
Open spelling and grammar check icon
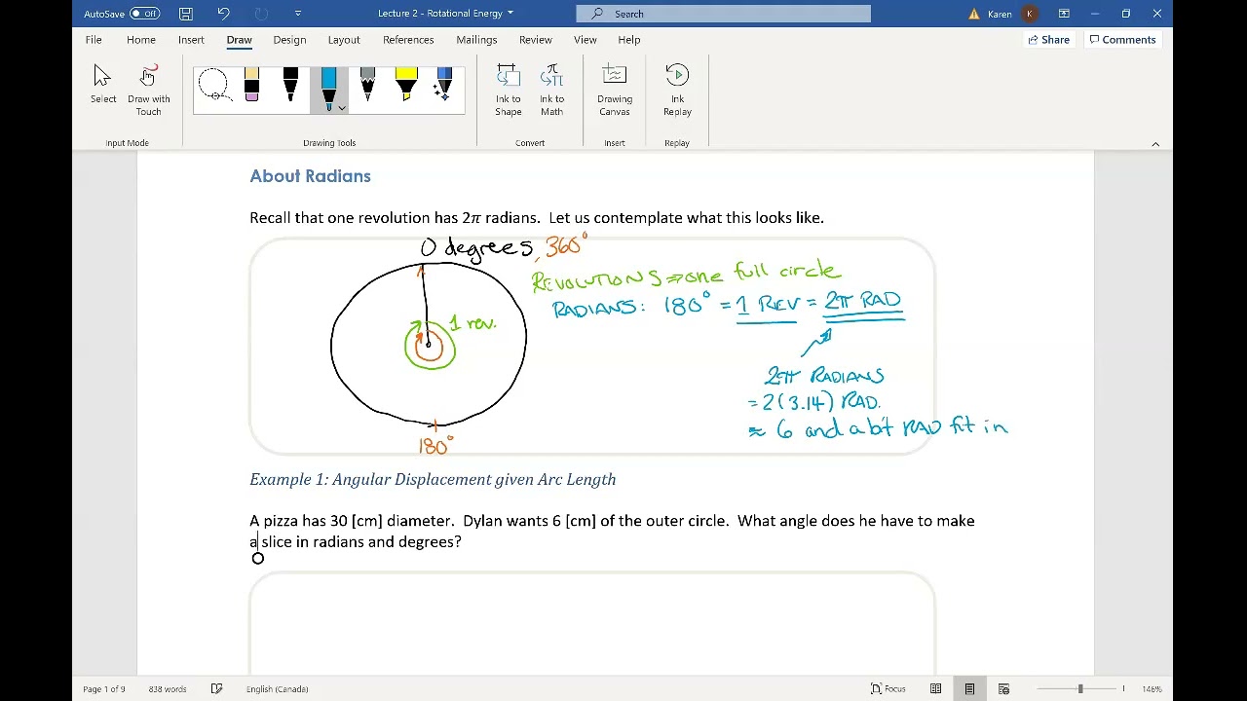(216, 689)
